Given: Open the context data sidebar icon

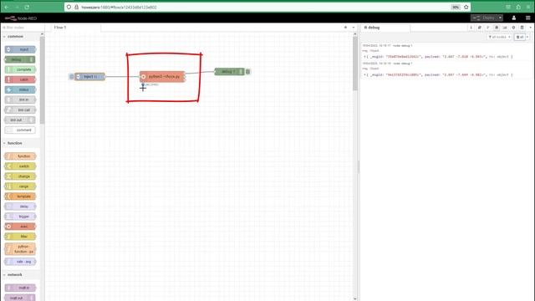Looking at the screenshot, I should pyautogui.click(x=522, y=28).
